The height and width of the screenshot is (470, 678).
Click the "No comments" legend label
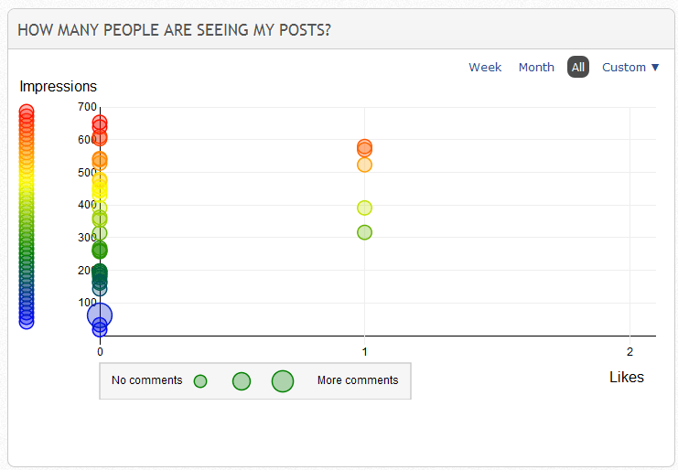146,380
